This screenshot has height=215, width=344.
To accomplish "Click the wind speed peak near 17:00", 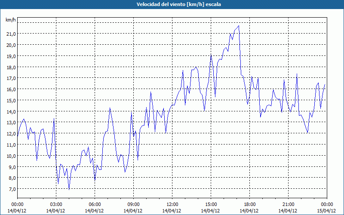I will [239, 26].
